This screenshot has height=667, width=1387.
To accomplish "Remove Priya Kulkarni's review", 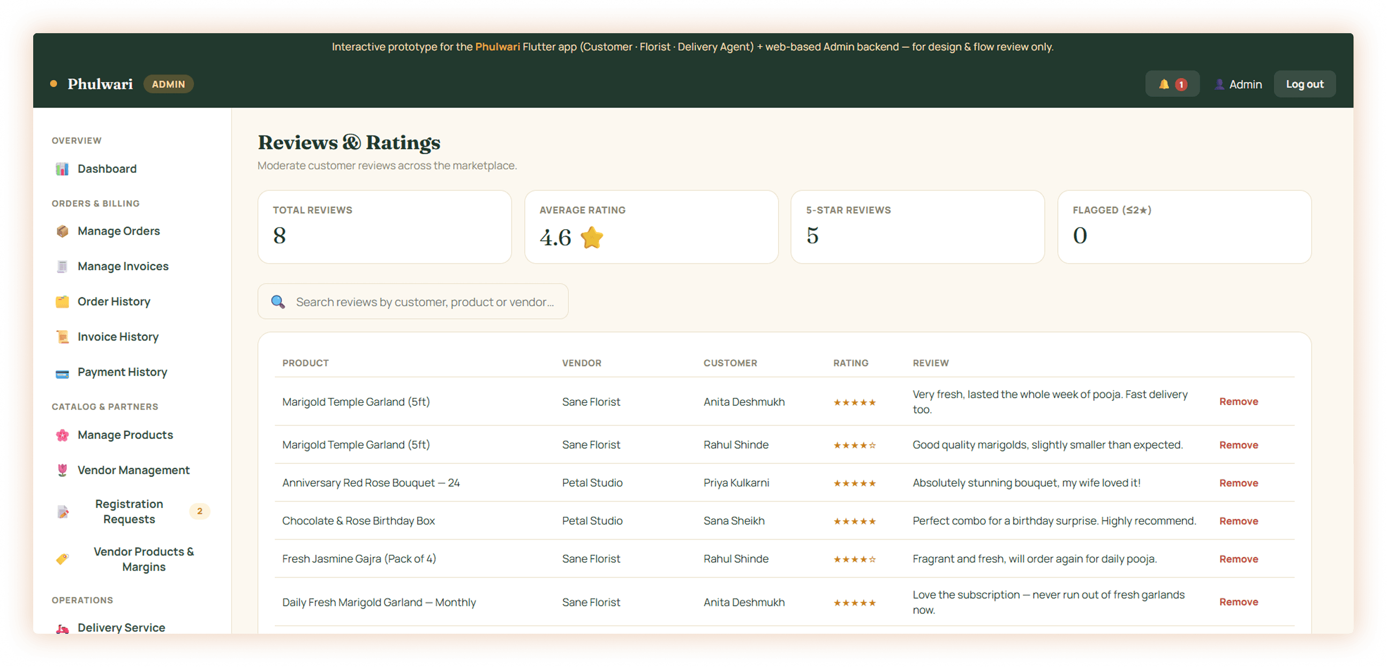I will point(1238,483).
